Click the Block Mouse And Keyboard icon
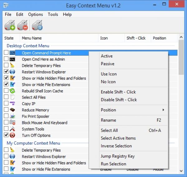The image size is (187, 177). point(12,123)
